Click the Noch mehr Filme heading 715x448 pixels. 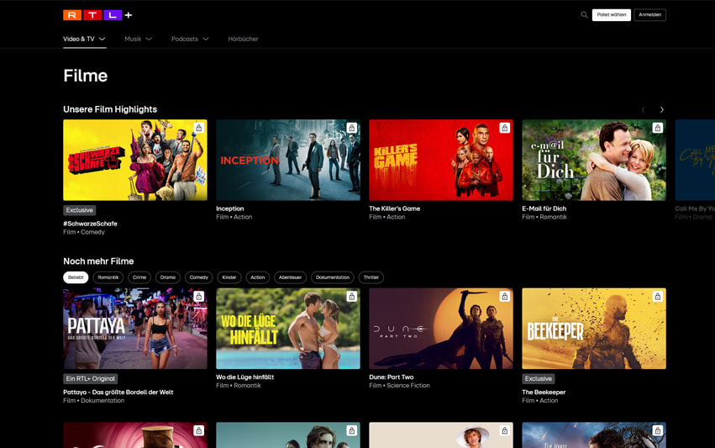[x=98, y=261]
